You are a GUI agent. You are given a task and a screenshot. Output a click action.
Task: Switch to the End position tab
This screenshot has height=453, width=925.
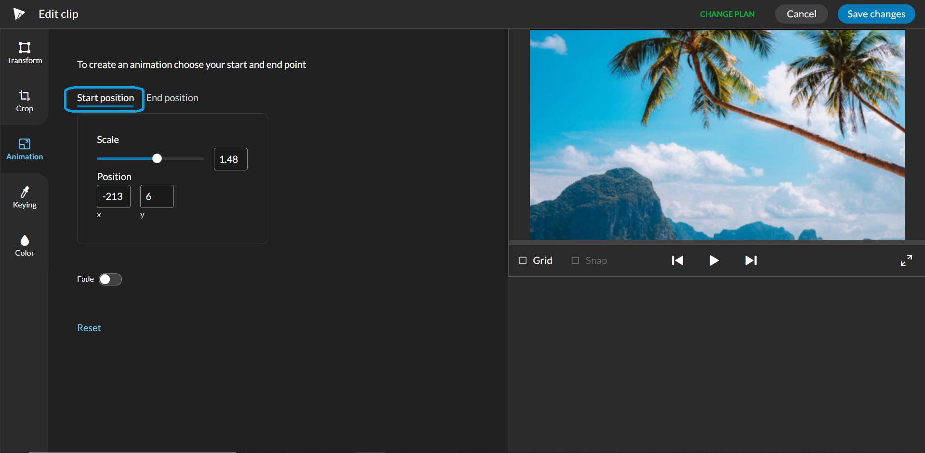(x=172, y=98)
